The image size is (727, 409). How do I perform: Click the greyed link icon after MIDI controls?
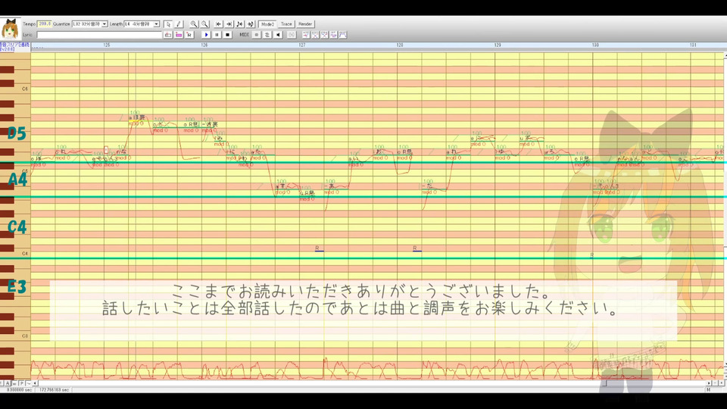click(291, 35)
